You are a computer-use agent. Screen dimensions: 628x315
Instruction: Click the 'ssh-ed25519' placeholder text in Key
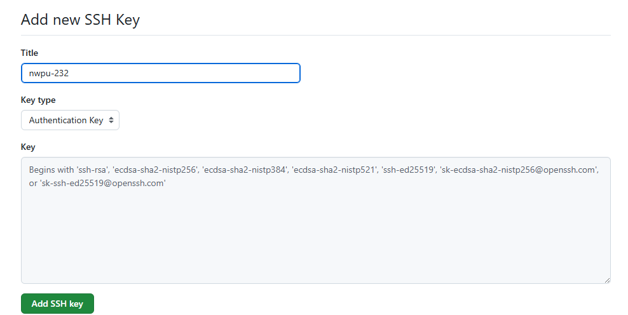coord(408,170)
